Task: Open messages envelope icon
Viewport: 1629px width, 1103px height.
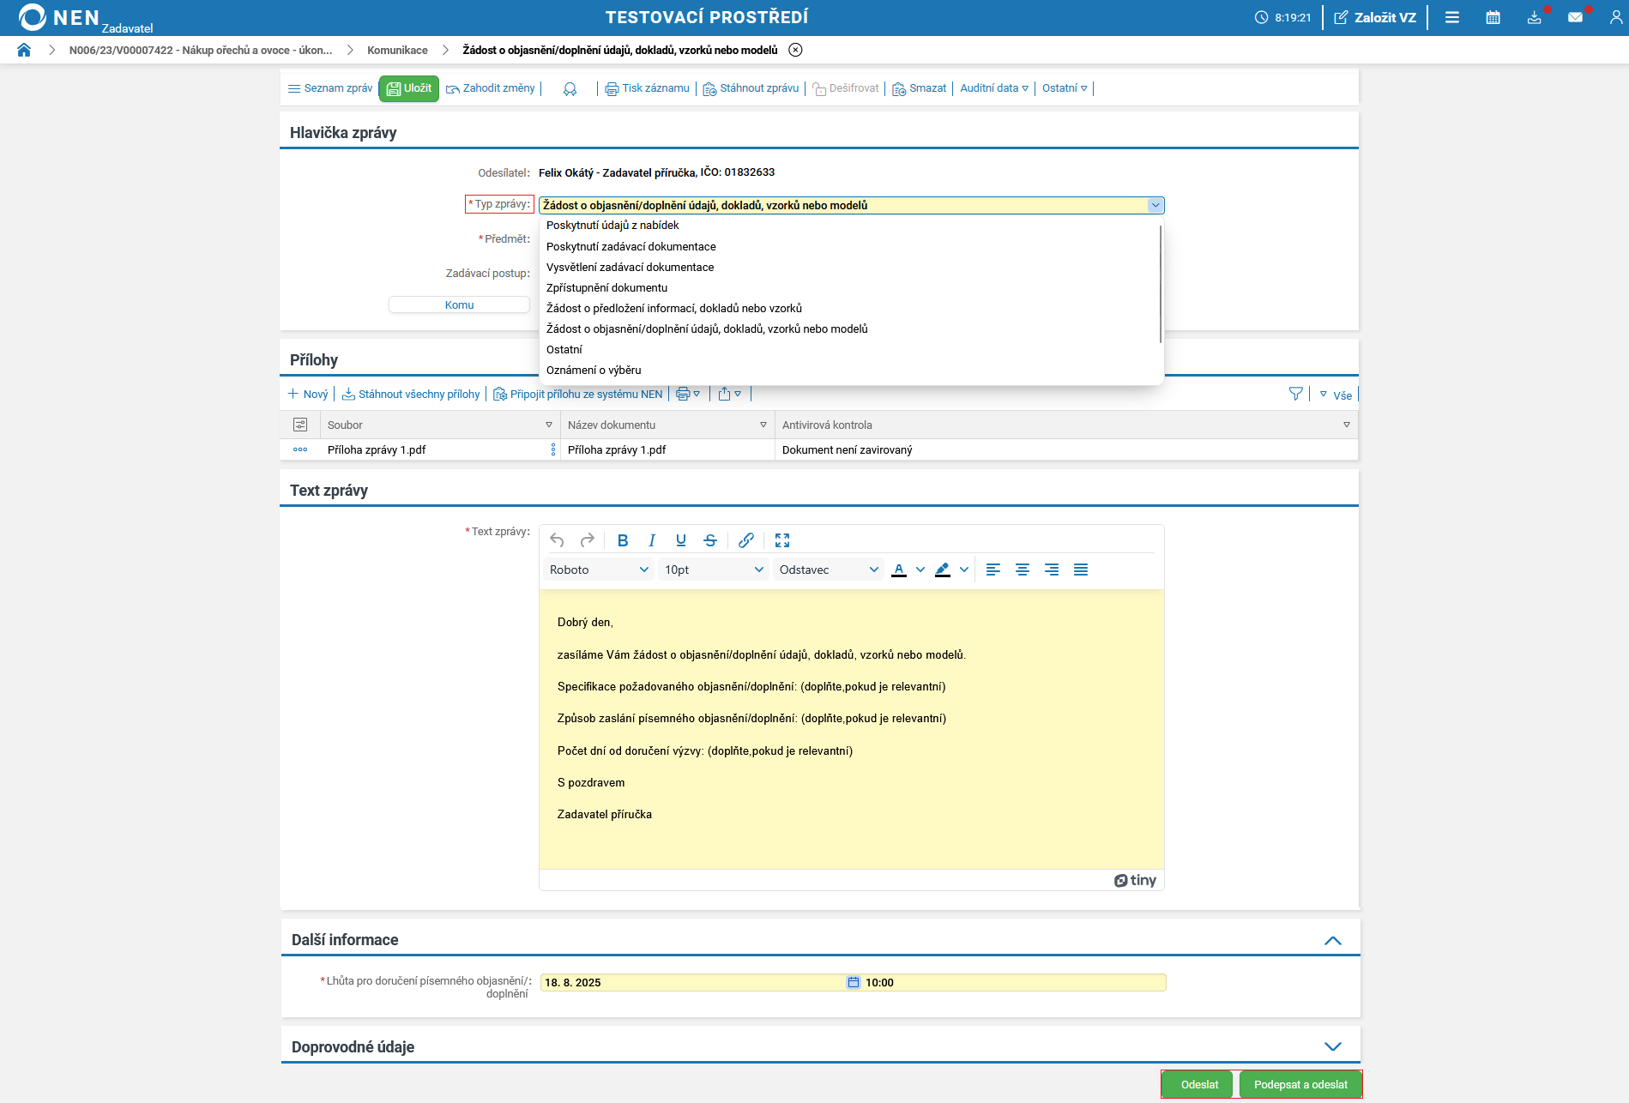Action: [1576, 17]
